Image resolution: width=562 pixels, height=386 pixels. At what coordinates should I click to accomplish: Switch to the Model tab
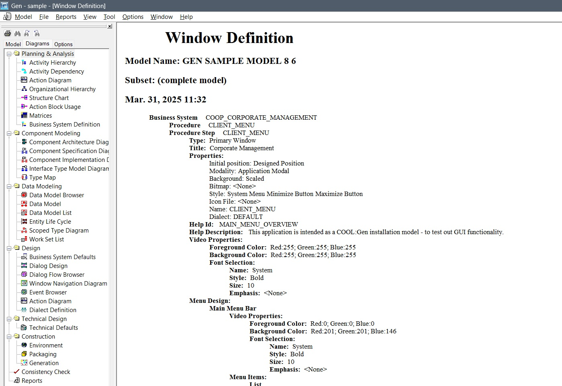(13, 44)
